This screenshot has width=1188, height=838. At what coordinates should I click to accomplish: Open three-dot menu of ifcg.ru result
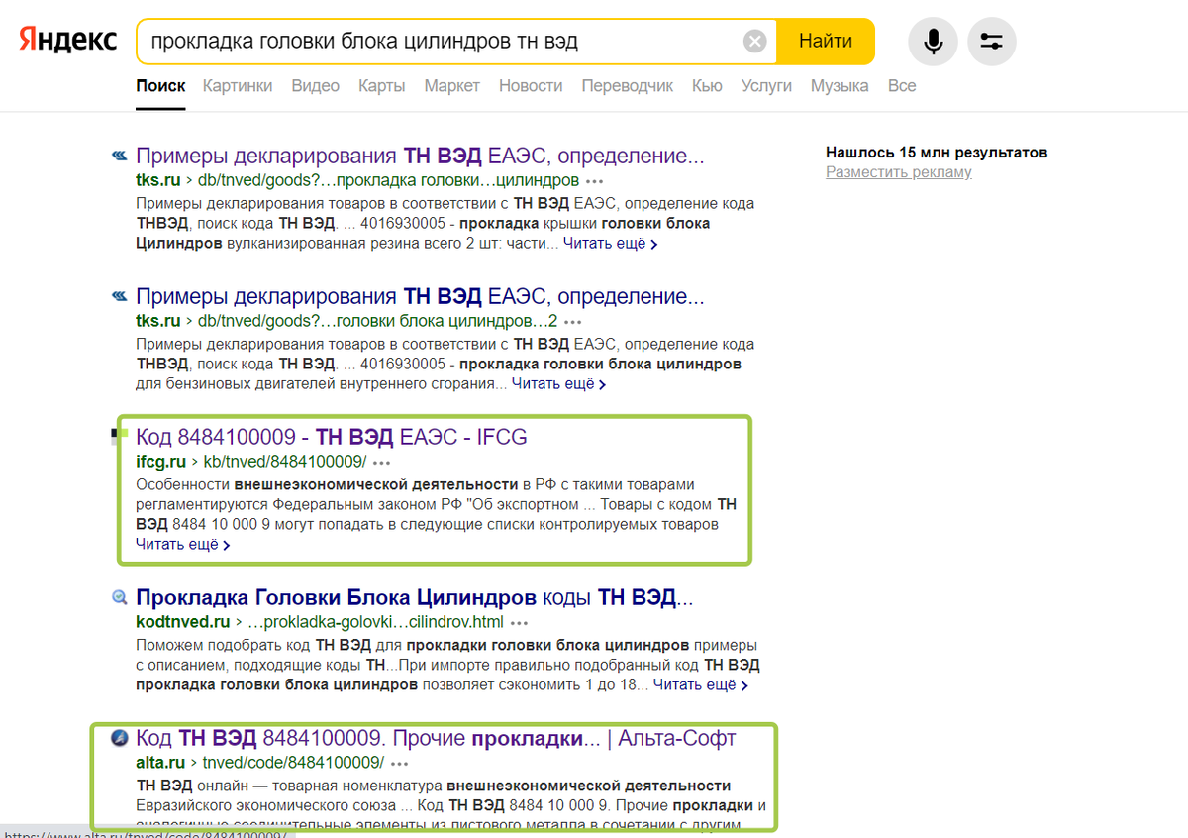(382, 463)
